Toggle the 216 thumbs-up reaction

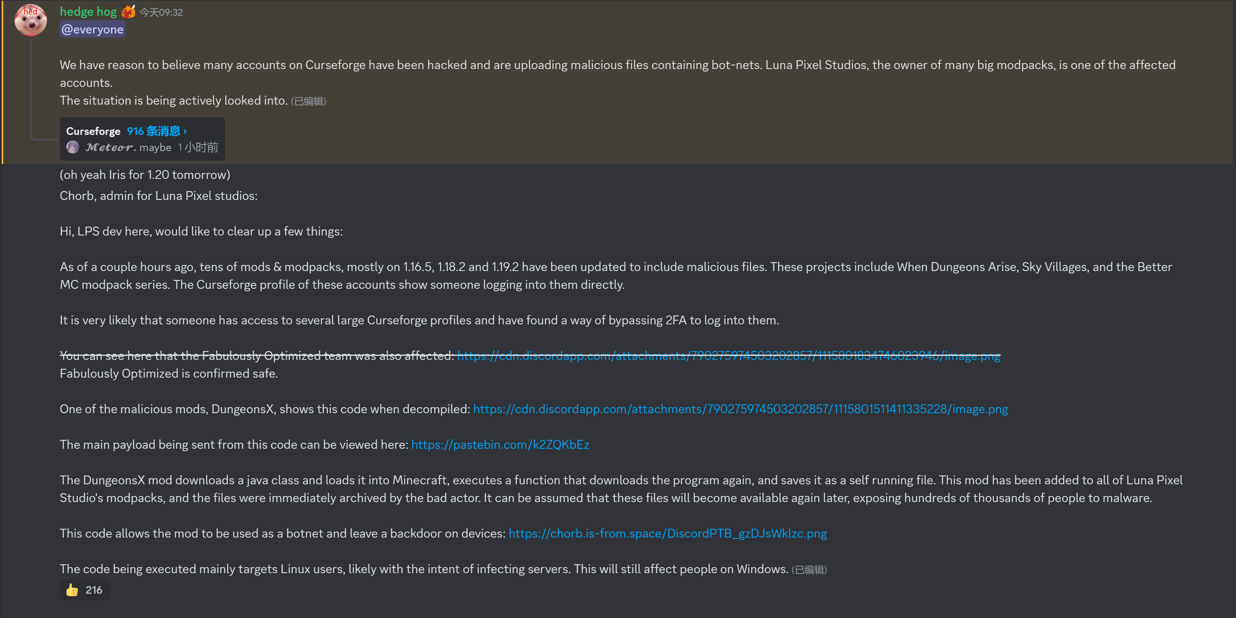coord(84,590)
